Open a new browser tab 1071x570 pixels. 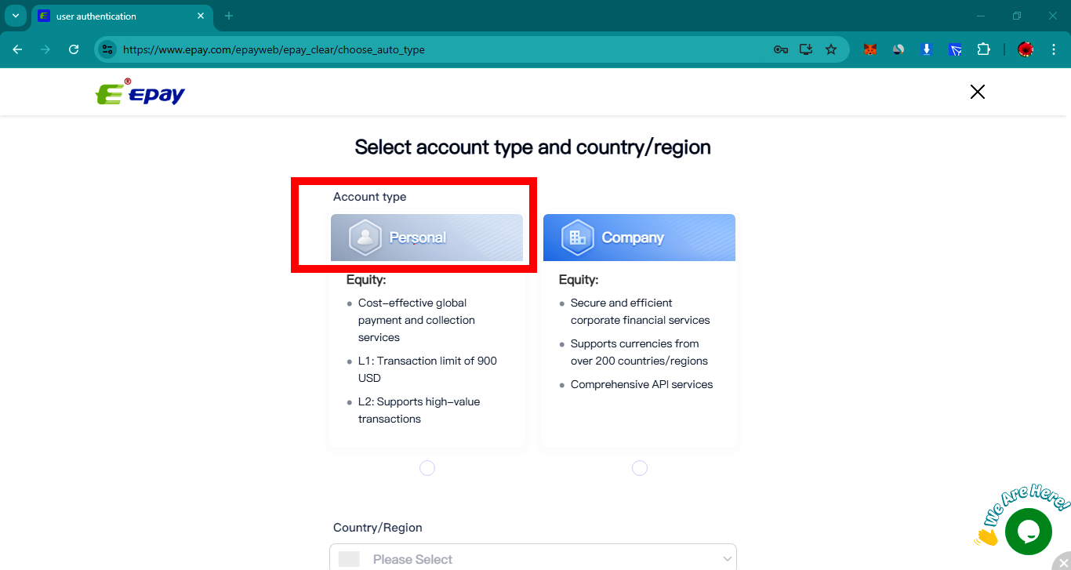tap(229, 16)
